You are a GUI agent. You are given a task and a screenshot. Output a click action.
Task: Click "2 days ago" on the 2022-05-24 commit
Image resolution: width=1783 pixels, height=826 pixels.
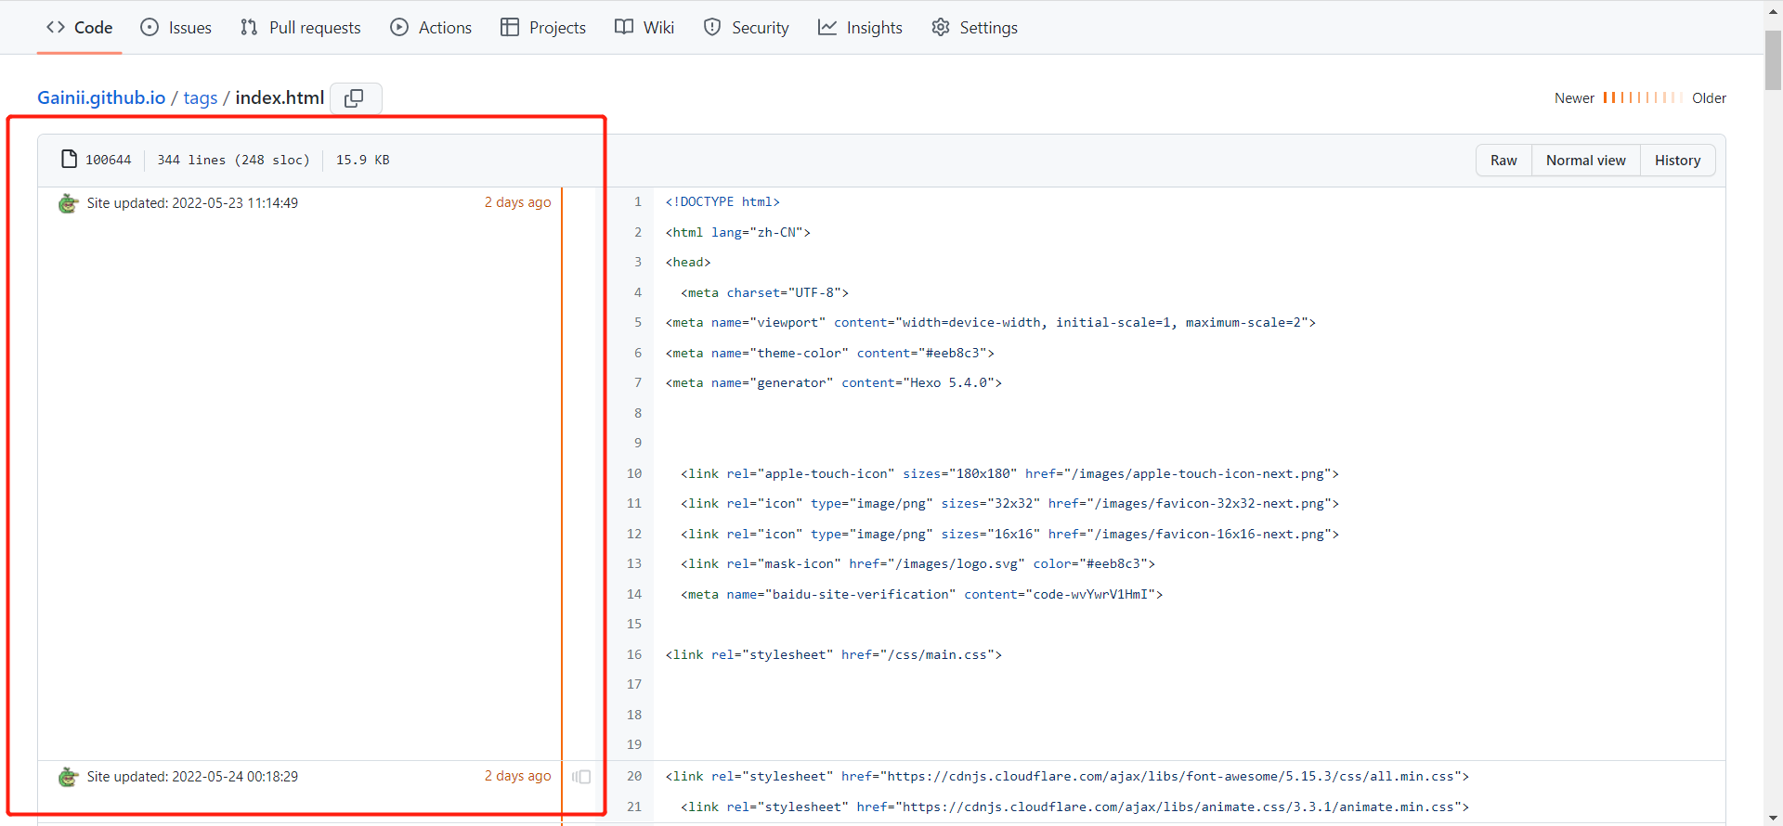517,776
